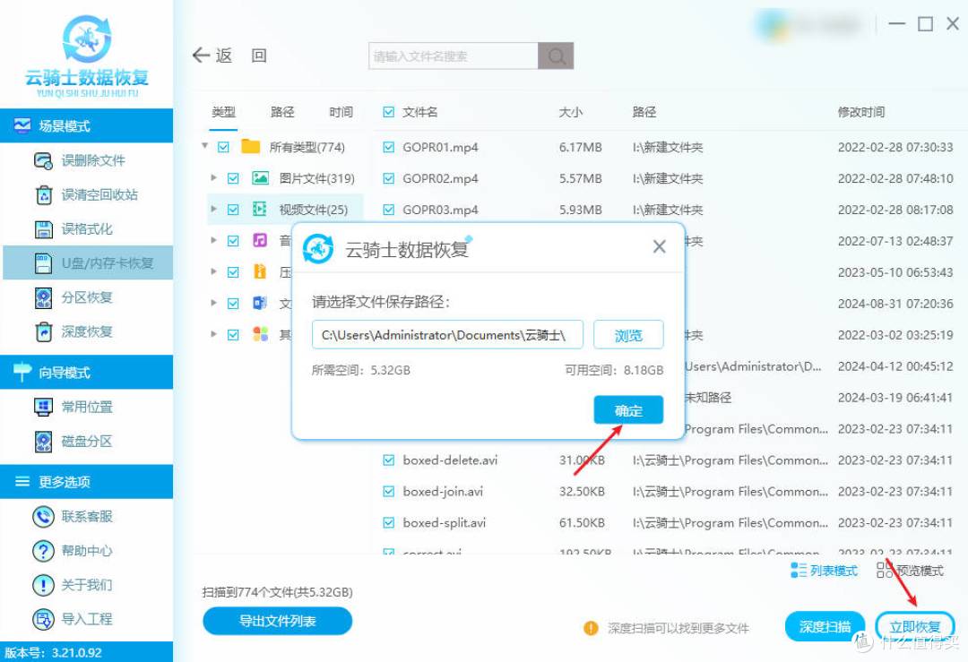Select the 误清空回收站 recycle bin icon

43,195
